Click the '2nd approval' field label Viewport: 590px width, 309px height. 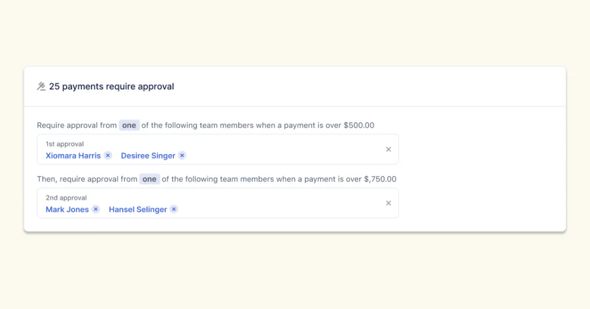[66, 198]
